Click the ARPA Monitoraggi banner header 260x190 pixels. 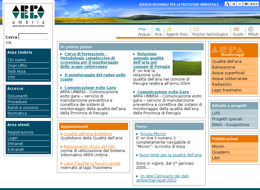click(x=234, y=50)
